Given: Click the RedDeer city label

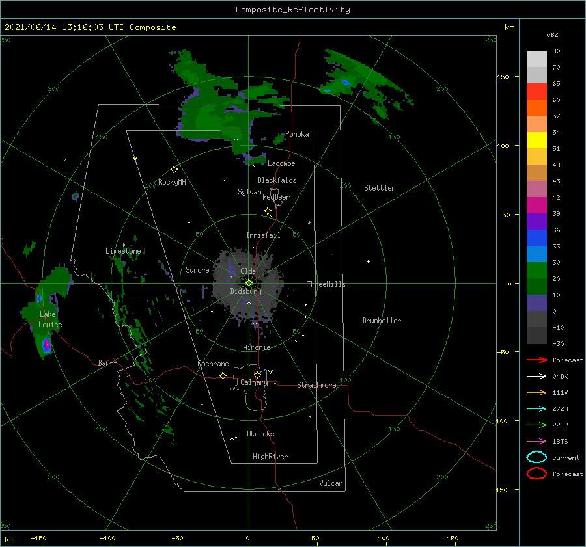Looking at the screenshot, I should 276,197.
